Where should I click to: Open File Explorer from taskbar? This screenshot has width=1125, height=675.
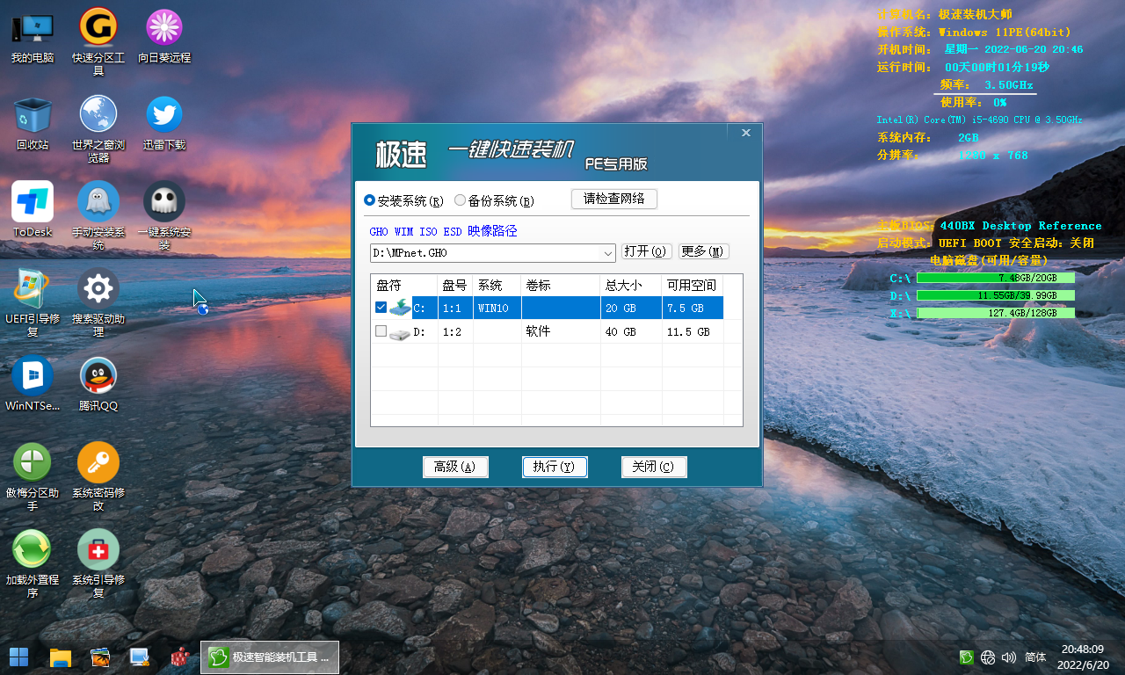point(60,657)
